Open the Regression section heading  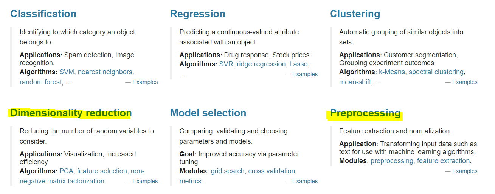point(197,14)
